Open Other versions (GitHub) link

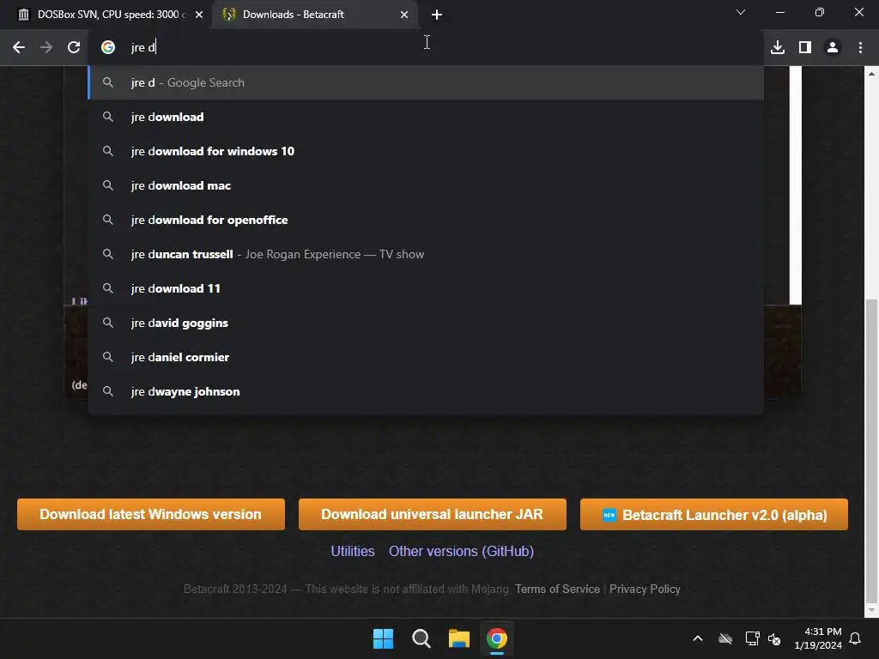(461, 552)
